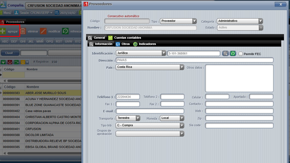Click the magnifier search icon beside identification number

tap(225, 53)
